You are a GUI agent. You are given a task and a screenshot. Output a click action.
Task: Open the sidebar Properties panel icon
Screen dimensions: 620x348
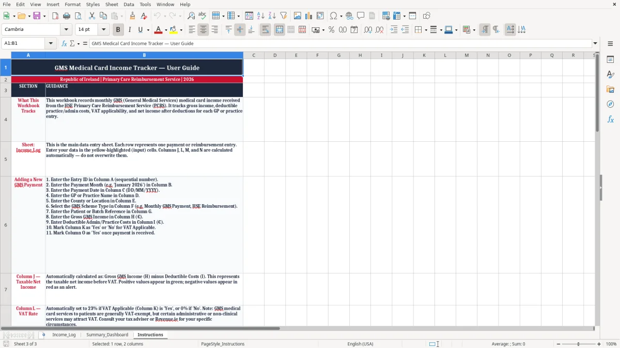[610, 59]
